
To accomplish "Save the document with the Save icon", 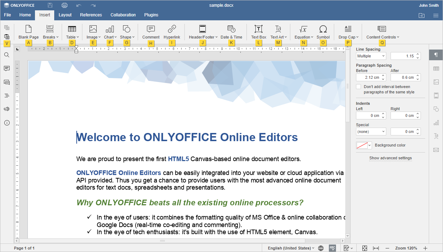I will [50, 5].
